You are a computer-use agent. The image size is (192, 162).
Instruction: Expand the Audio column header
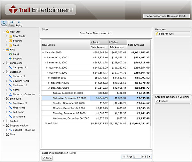click(x=92, y=42)
